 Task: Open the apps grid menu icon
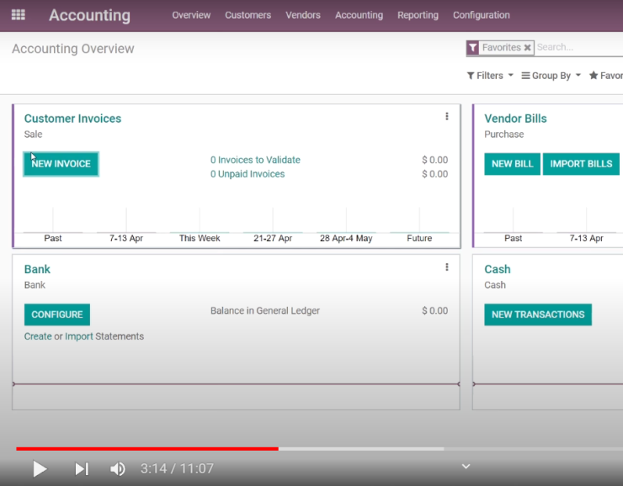point(19,15)
